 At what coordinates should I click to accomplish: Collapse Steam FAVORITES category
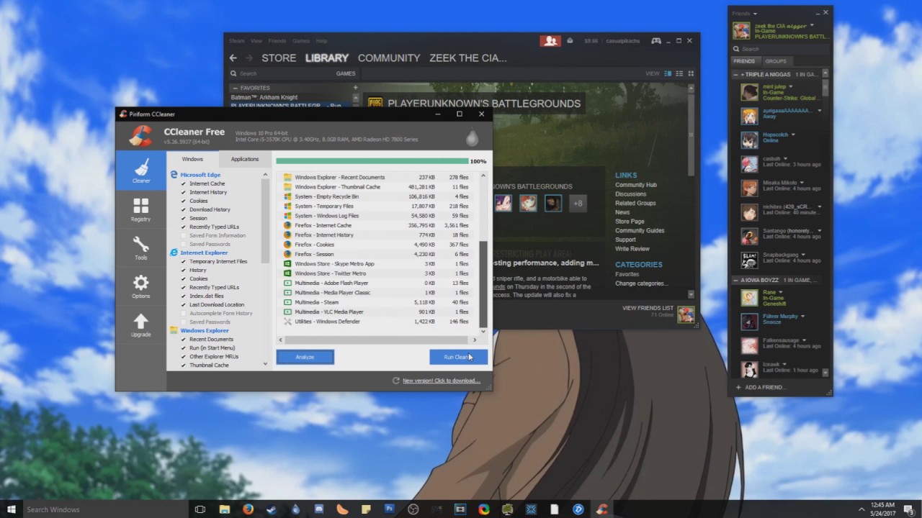235,88
